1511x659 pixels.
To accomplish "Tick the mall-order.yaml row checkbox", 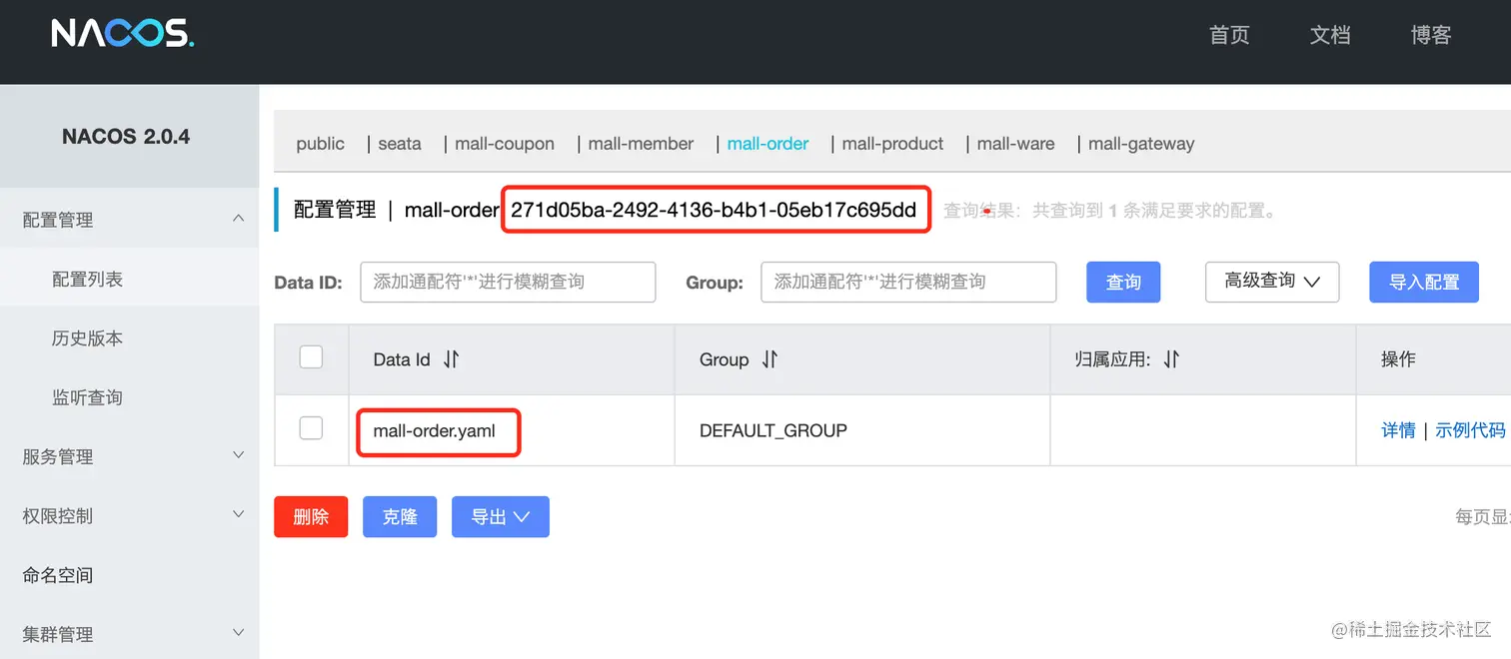I will click(311, 428).
